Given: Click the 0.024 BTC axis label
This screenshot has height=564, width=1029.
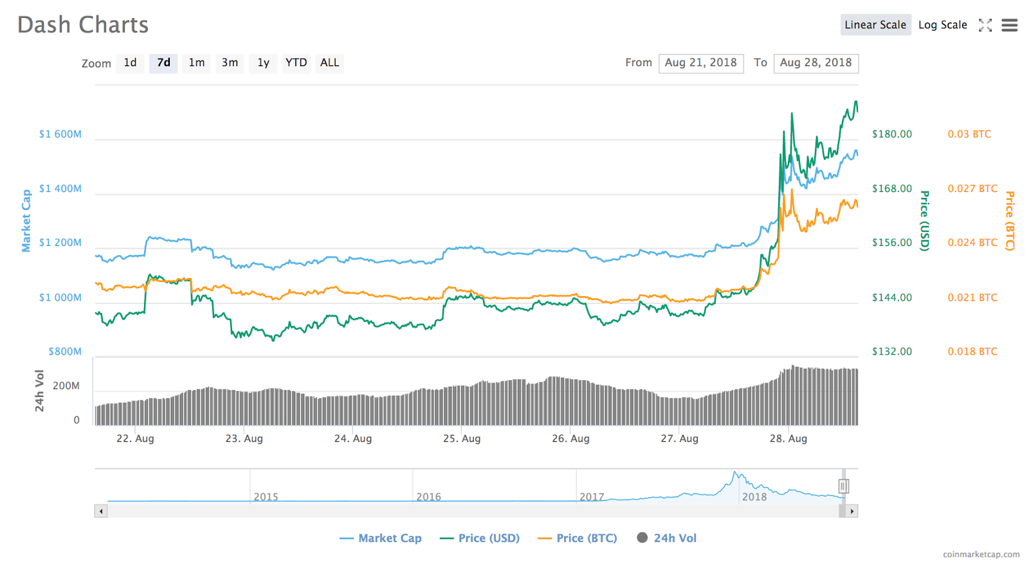Looking at the screenshot, I should 972,243.
